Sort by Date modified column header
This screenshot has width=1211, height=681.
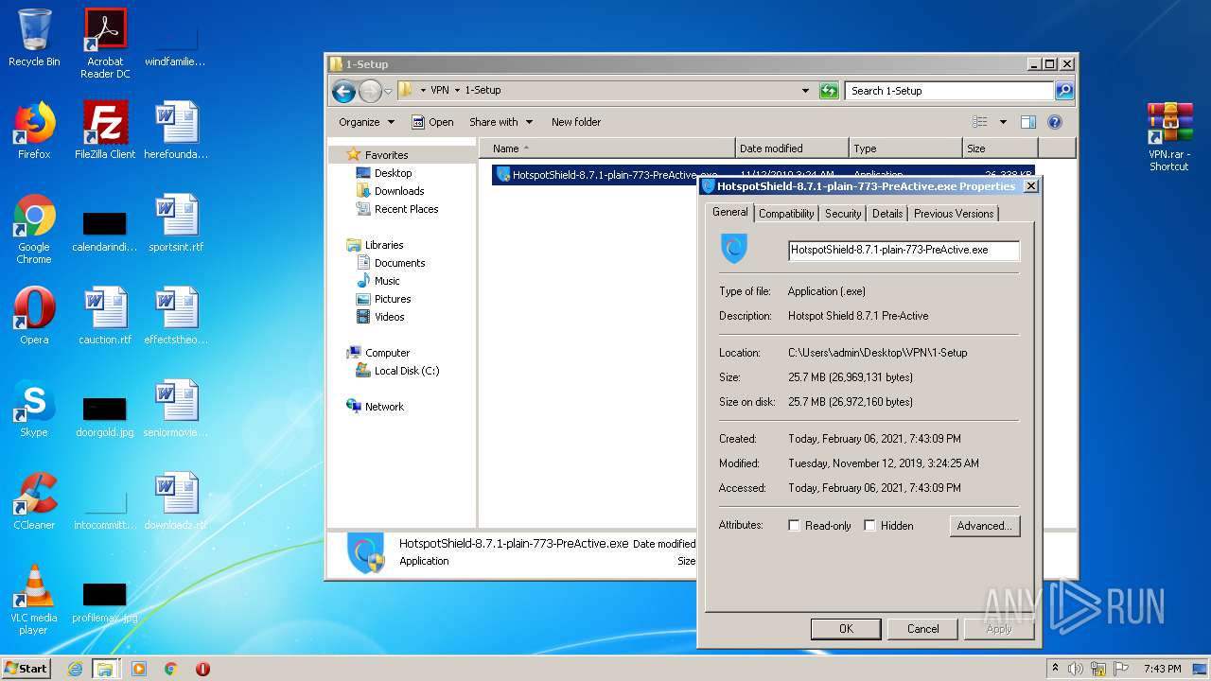coord(792,148)
